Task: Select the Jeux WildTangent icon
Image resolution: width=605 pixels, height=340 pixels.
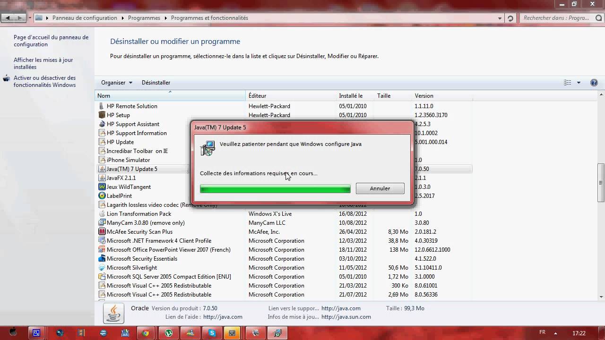Action: tap(102, 187)
